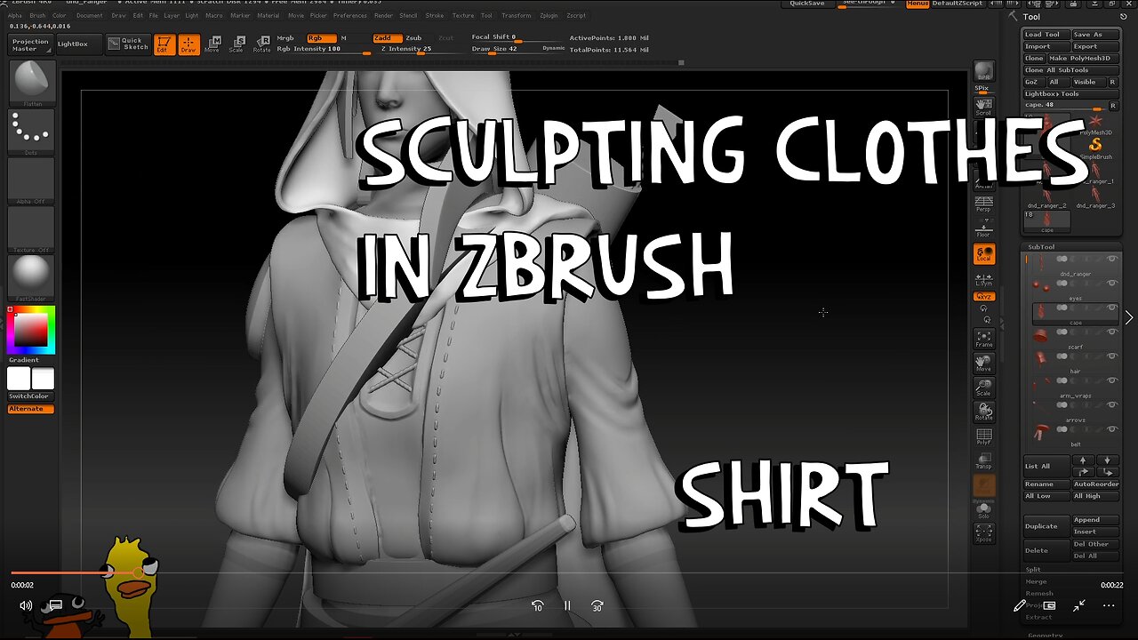This screenshot has height=640, width=1138.
Task: Open the Stroke menu
Action: pos(435,15)
